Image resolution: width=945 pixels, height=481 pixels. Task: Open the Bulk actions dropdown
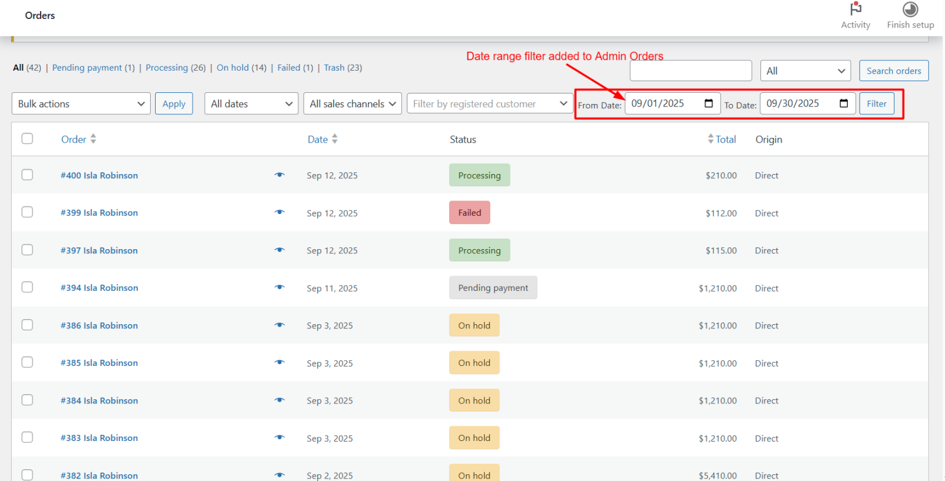point(81,103)
